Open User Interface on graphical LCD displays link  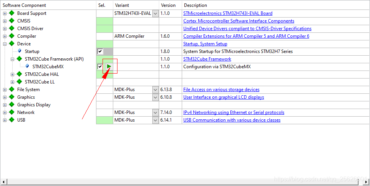(224, 97)
